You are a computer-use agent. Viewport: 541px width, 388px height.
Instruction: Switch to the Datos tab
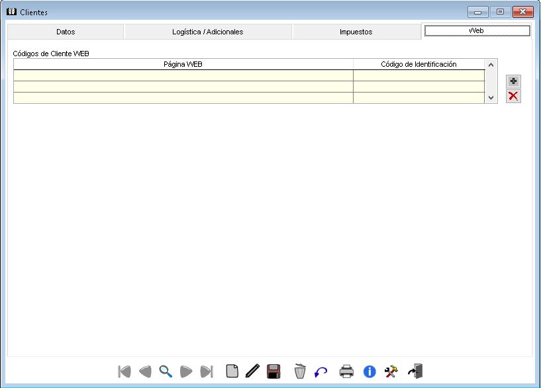coord(66,32)
